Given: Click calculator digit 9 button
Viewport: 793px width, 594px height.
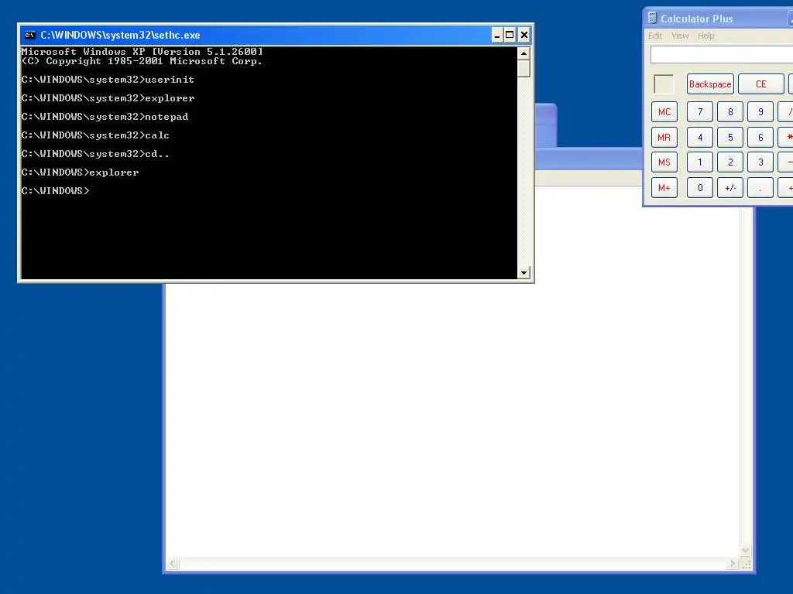Looking at the screenshot, I should click(x=760, y=112).
